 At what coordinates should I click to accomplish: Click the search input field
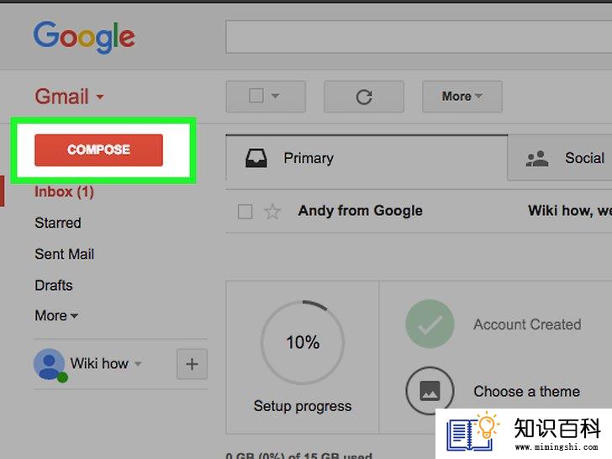tap(419, 37)
